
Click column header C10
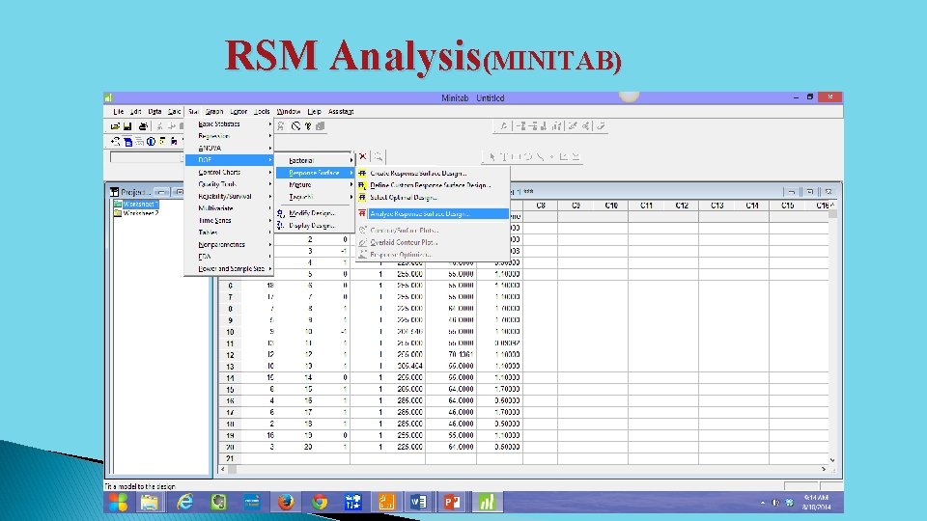point(610,206)
